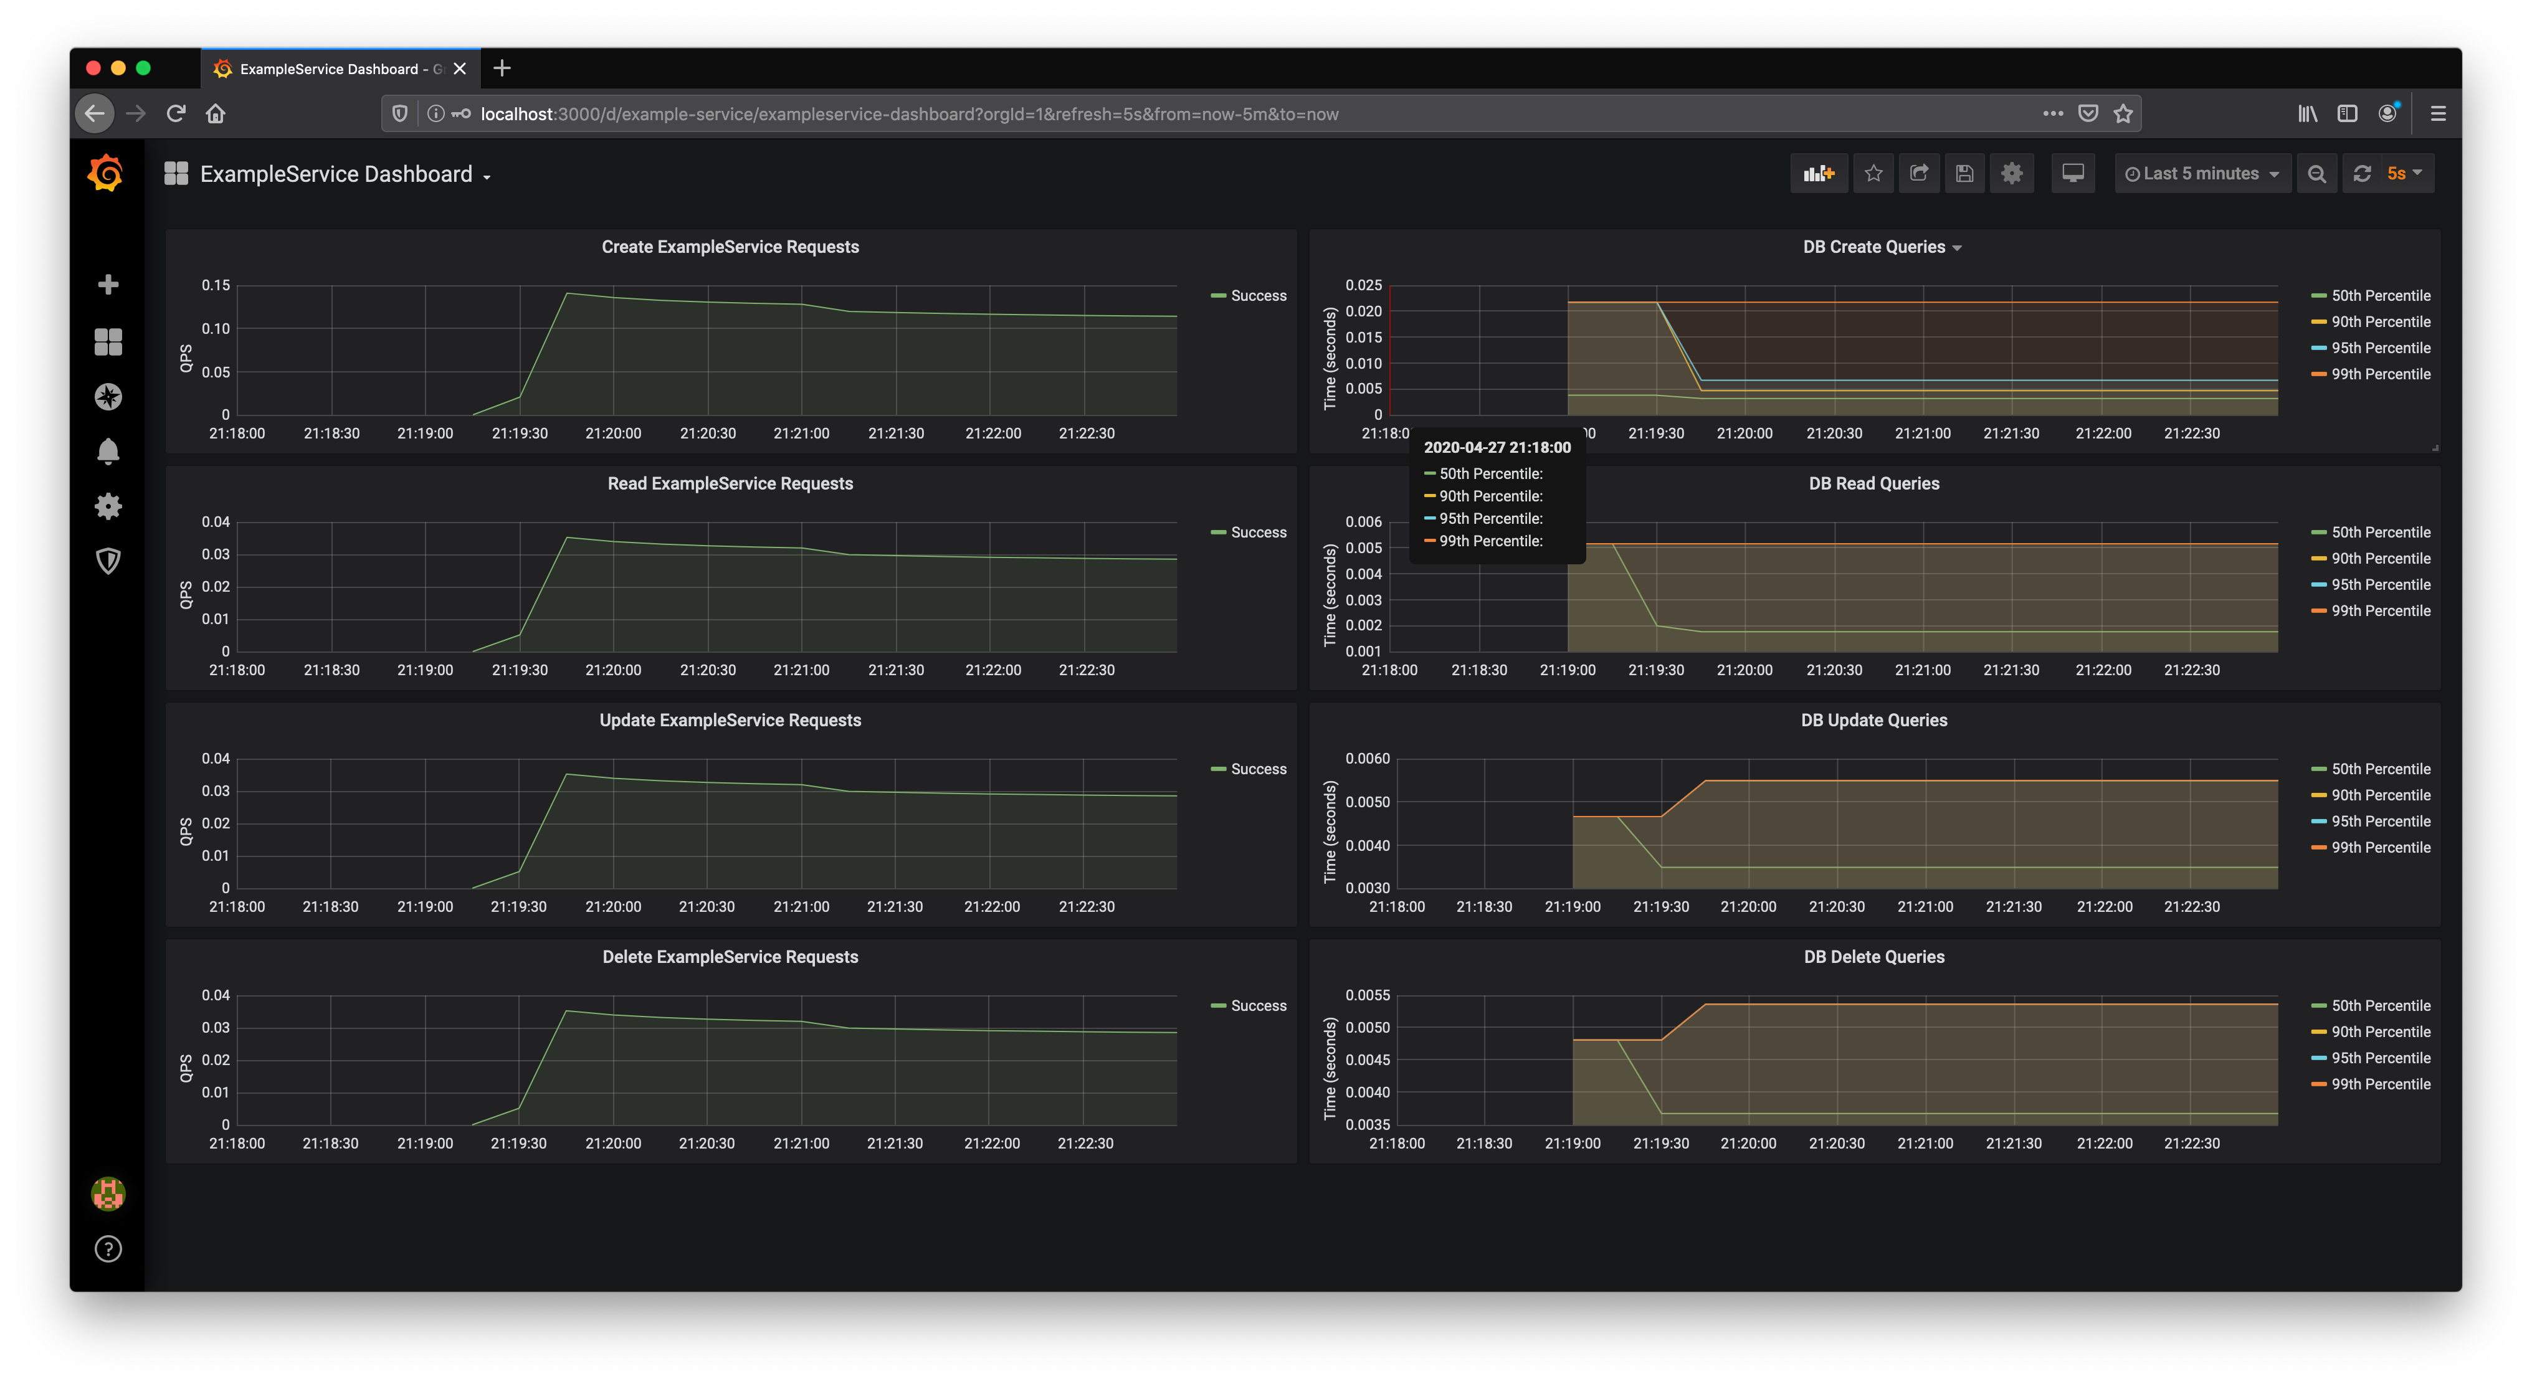This screenshot has height=1384, width=2532.
Task: Open dashboard settings gear in toolbar
Action: point(2011,174)
